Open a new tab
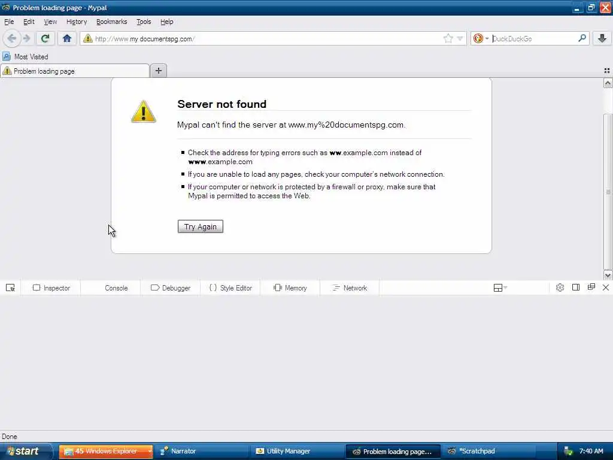 pos(158,71)
